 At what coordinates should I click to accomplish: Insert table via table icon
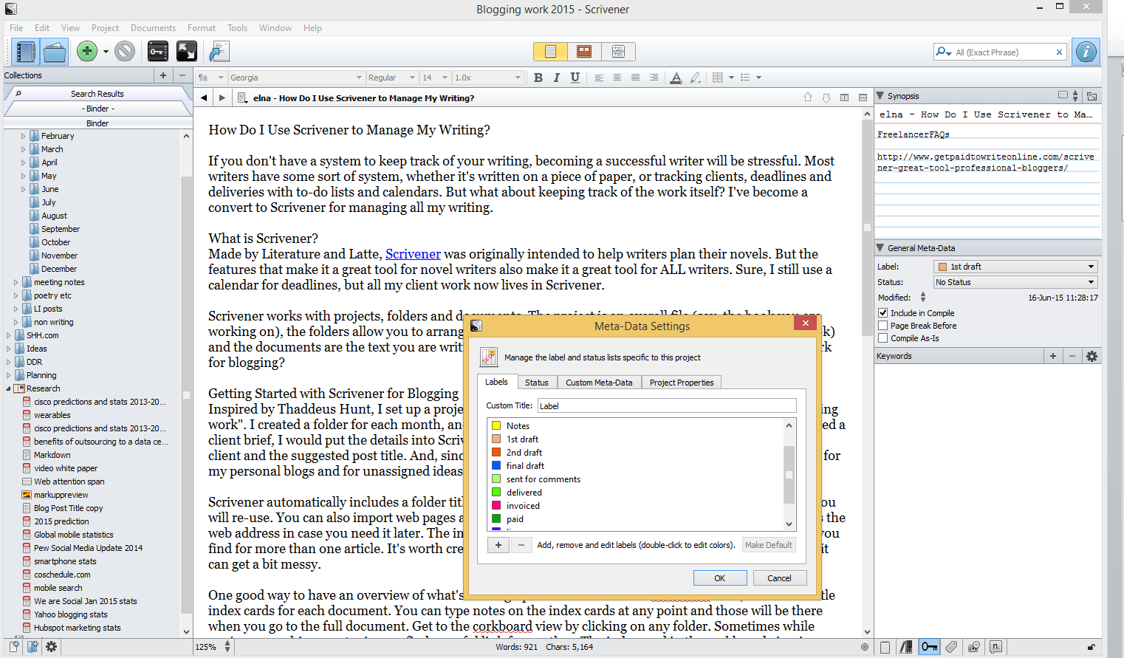pyautogui.click(x=718, y=78)
